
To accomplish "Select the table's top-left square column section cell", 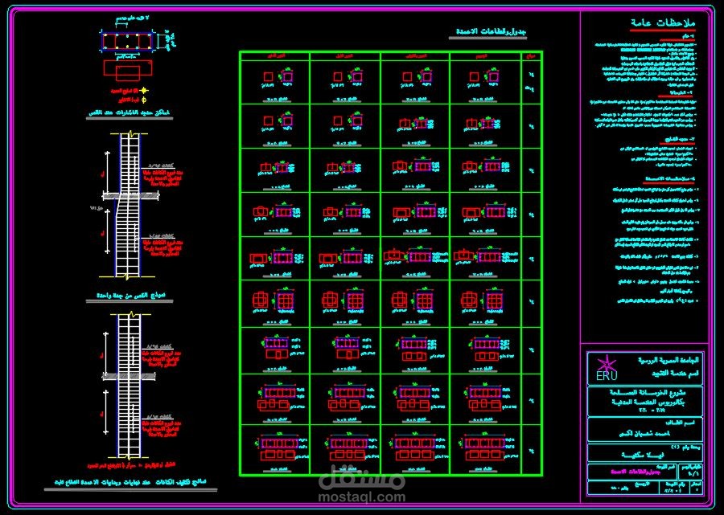I will [275, 82].
